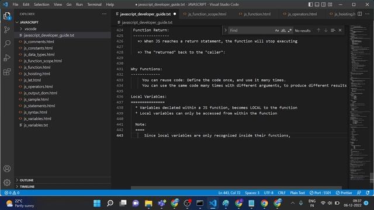Open the Extensions view
The height and width of the screenshot is (210, 374).
7,72
